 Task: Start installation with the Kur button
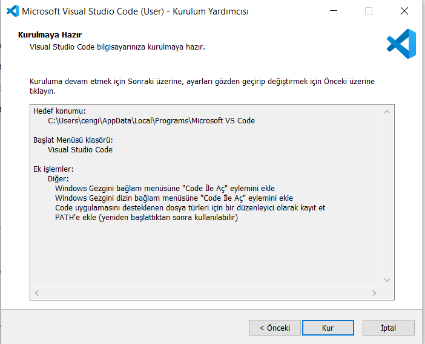pos(328,328)
